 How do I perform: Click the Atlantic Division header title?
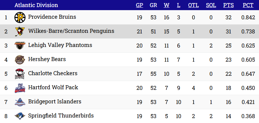tap(36, 5)
